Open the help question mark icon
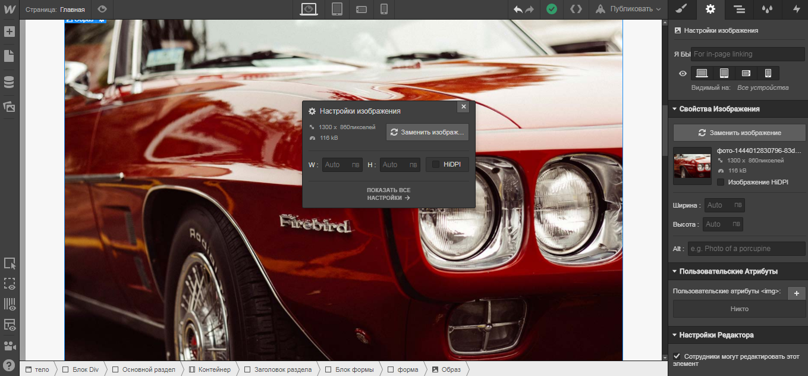The width and height of the screenshot is (808, 376). click(x=9, y=365)
